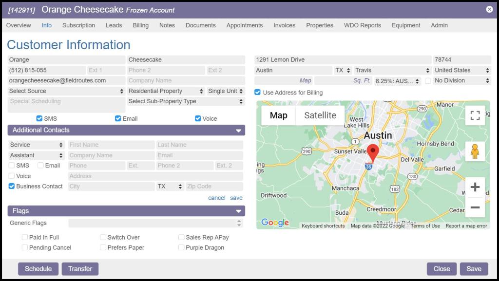This screenshot has width=499, height=281.
Task: Click the Street View pegman icon
Action: pos(475,151)
